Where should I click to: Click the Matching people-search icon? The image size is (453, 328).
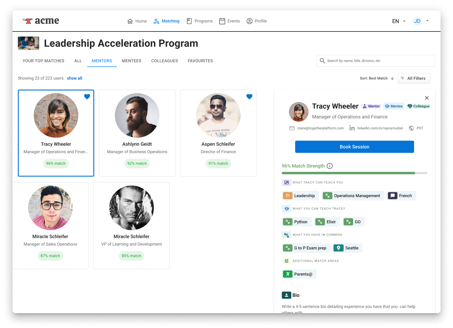click(156, 21)
